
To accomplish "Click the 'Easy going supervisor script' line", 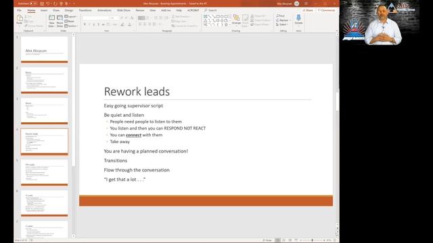I will [x=133, y=105].
